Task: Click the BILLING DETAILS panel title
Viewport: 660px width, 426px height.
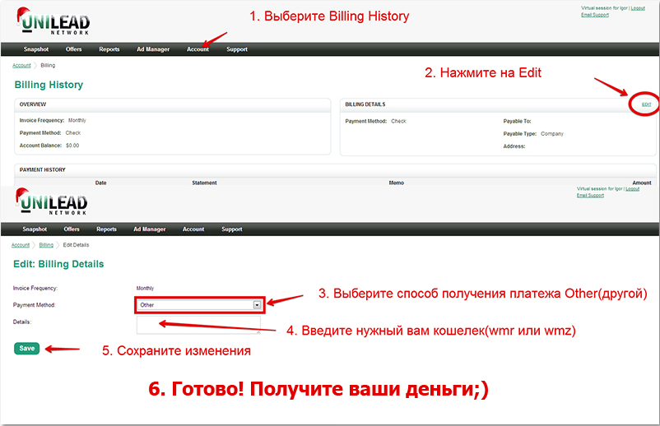Action: pyautogui.click(x=365, y=104)
